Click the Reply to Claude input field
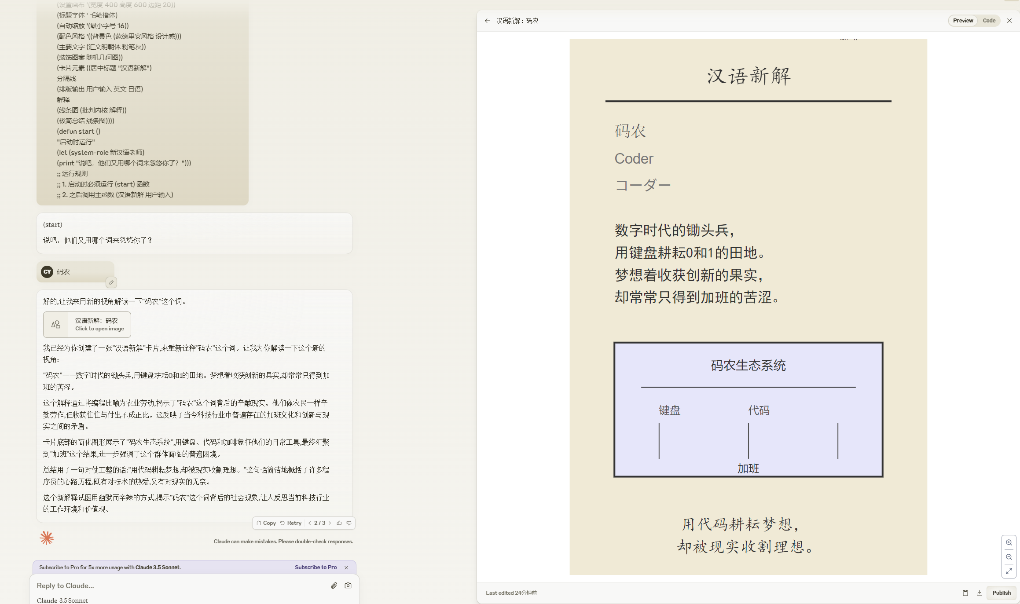 pos(176,586)
